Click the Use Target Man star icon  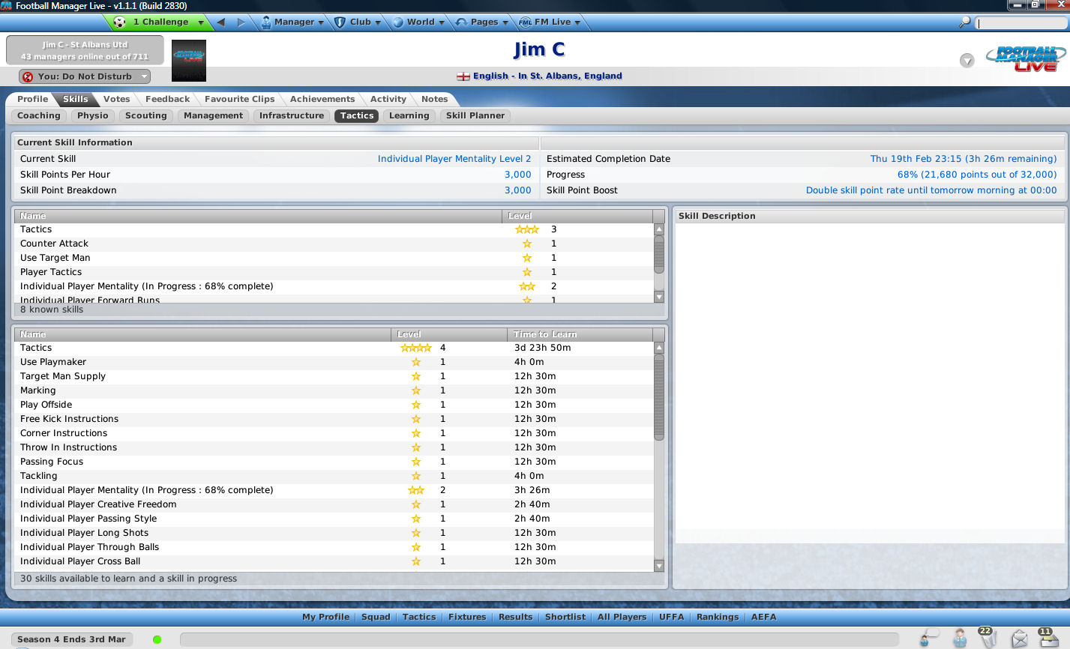(527, 258)
